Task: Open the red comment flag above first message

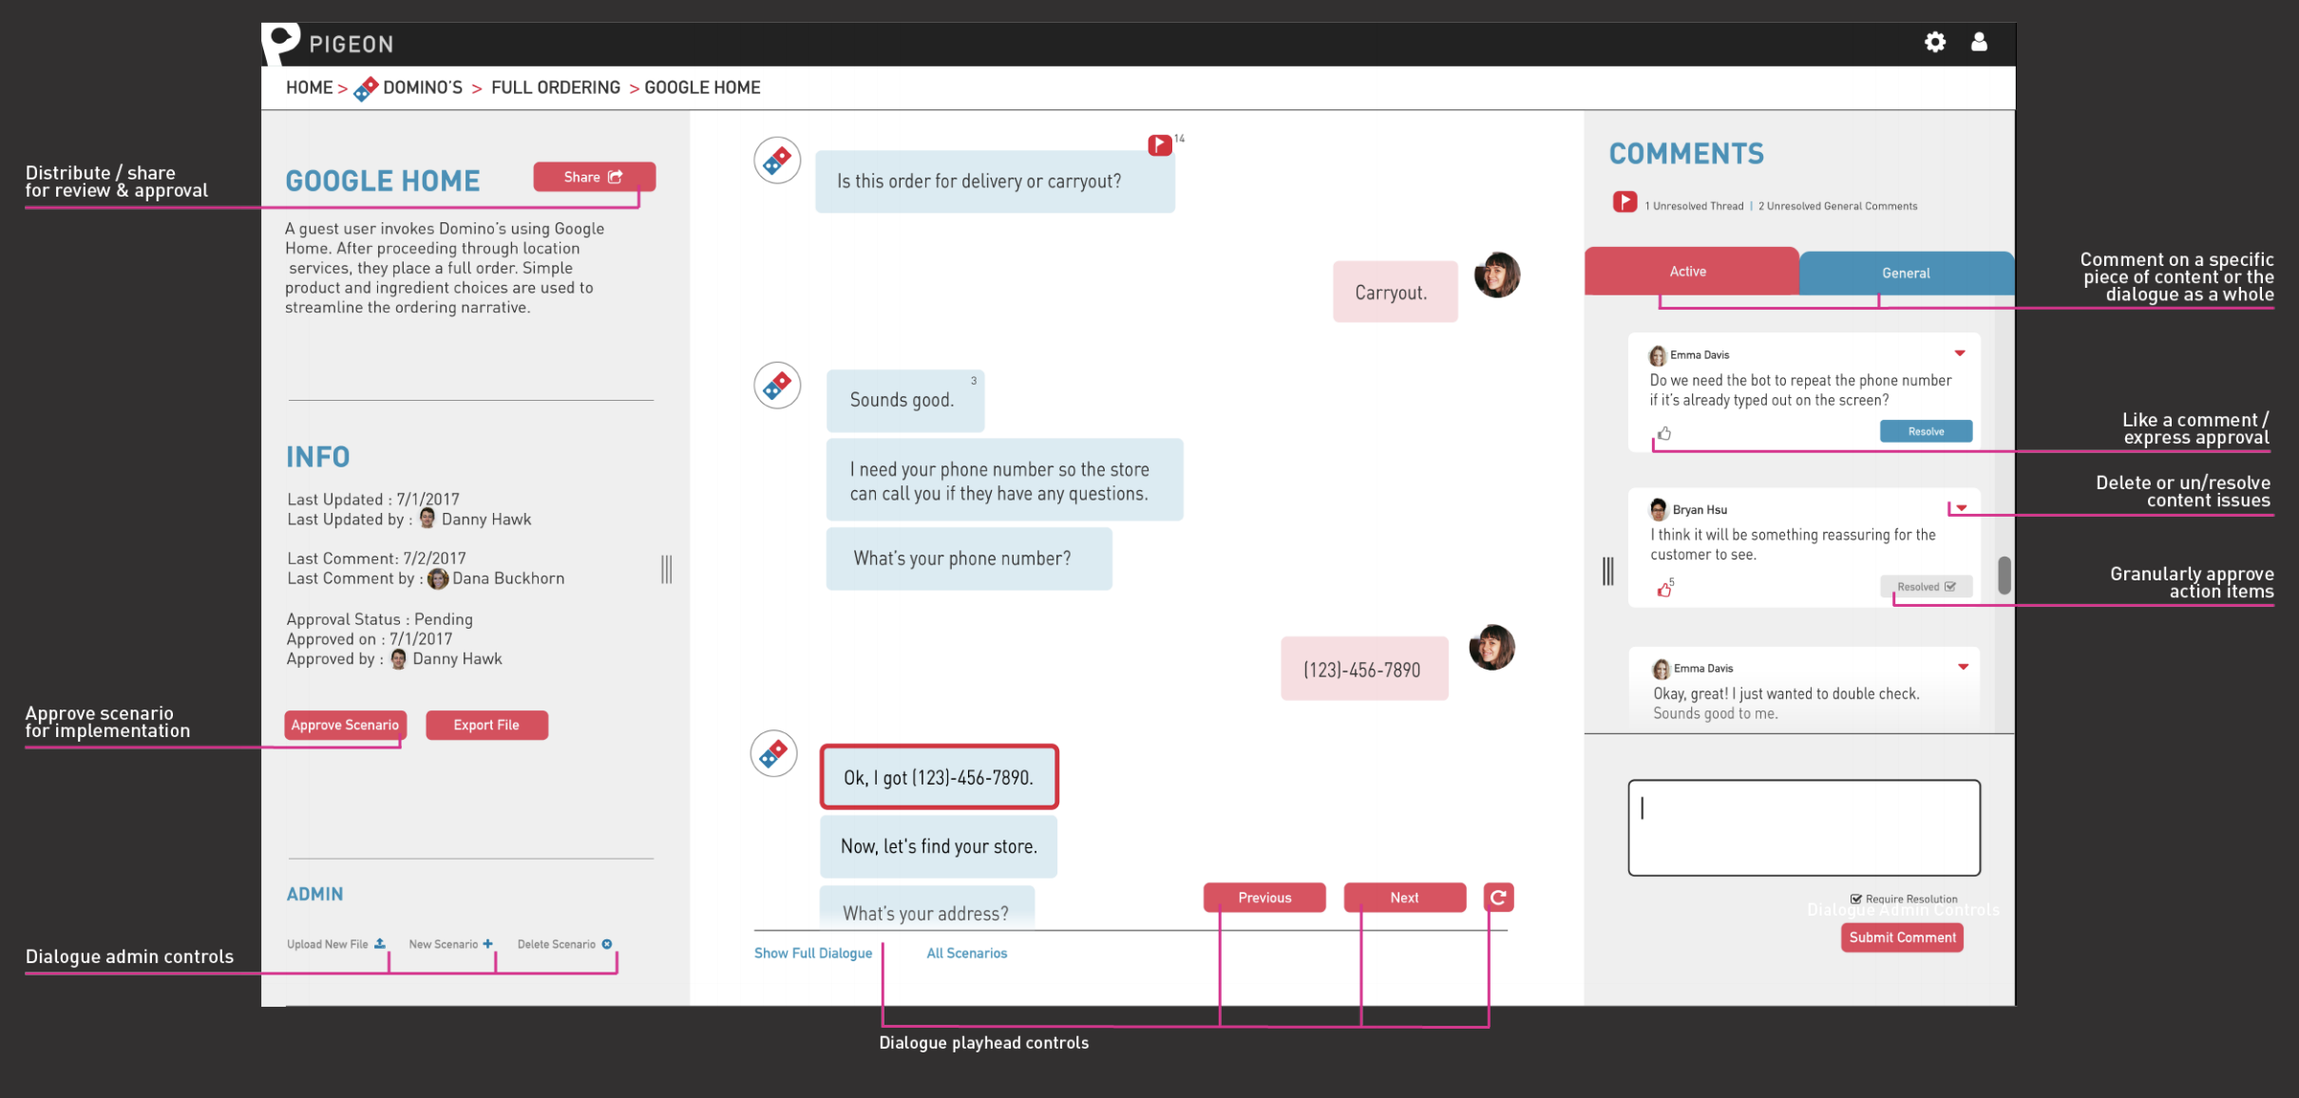Action: 1159,145
